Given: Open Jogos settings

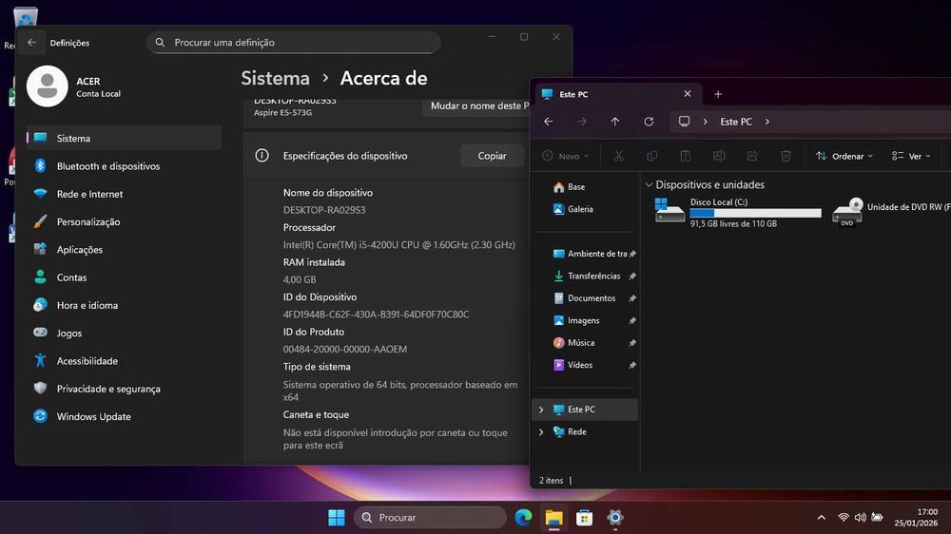Looking at the screenshot, I should click(x=124, y=334).
